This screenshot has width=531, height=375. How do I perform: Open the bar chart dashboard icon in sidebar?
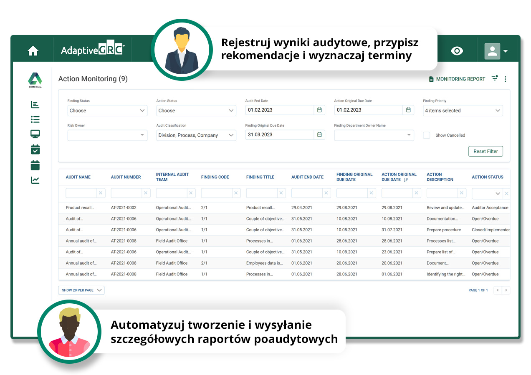tap(35, 105)
